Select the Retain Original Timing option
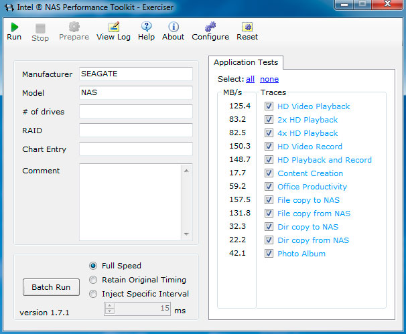 pos(94,280)
